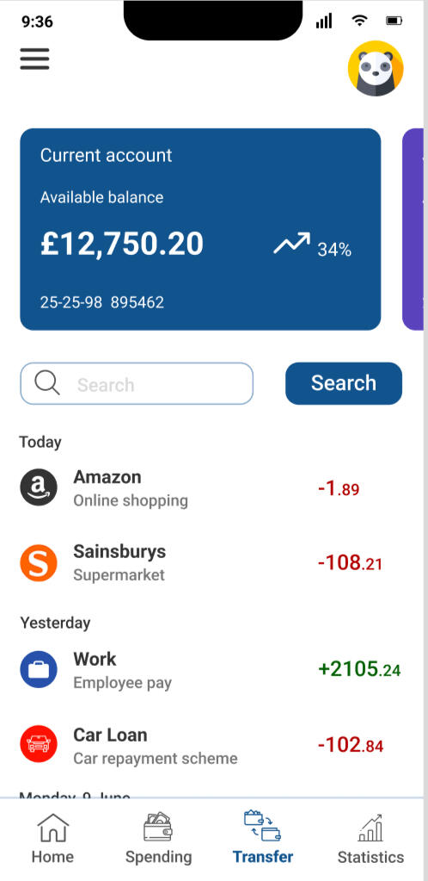This screenshot has width=428, height=881.
Task: Tap the panda profile avatar
Action: pos(376,69)
